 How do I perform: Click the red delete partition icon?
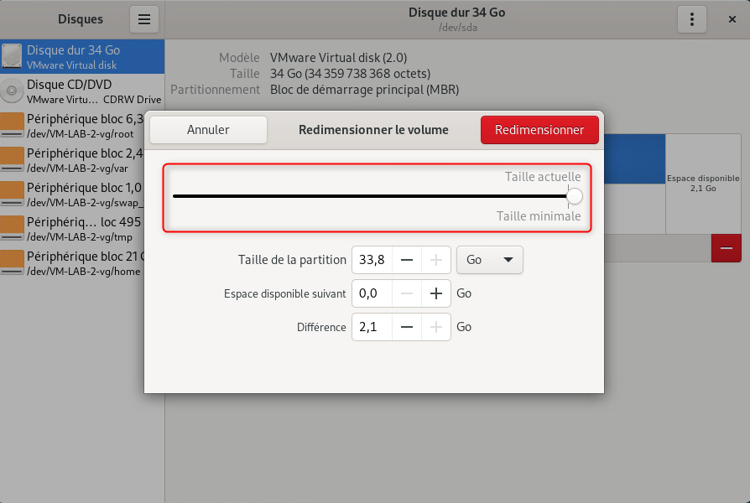tap(726, 248)
